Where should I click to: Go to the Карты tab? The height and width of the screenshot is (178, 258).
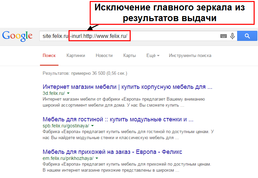(x=129, y=56)
